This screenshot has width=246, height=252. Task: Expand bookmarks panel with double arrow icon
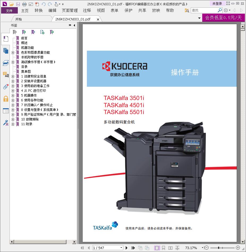point(70,25)
